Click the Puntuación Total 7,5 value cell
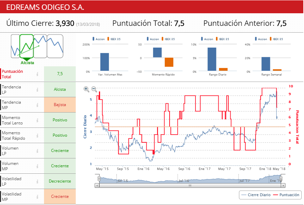 pos(60,74)
